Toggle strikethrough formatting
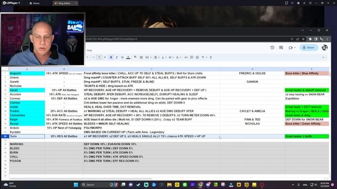Viewport: 337px width, 189px height. [122, 57]
